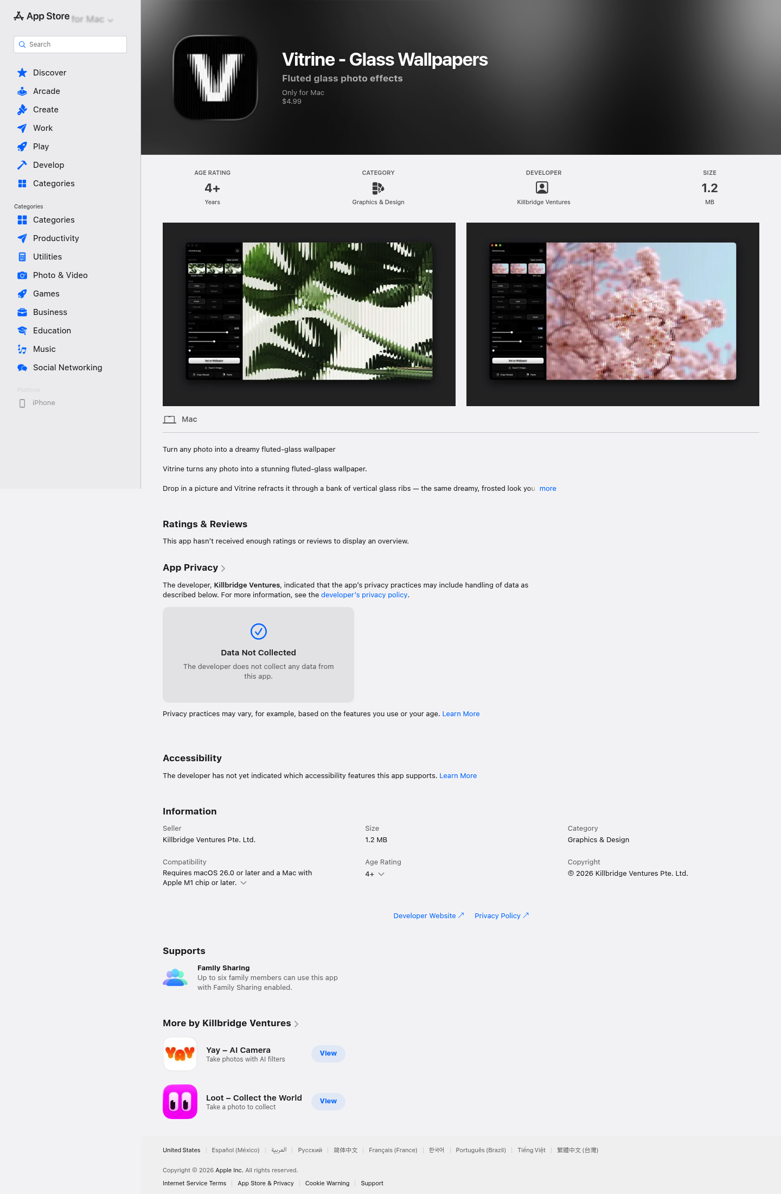
Task: Click the top Categories grid icon
Action: coord(22,184)
